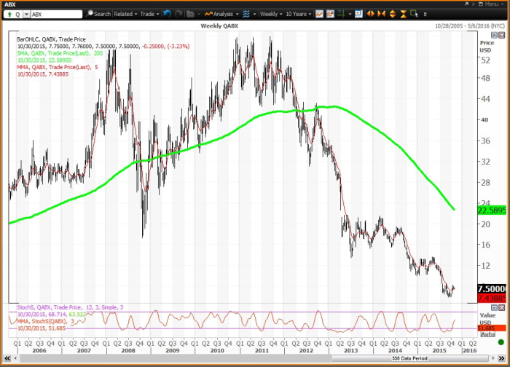Click the expand vertically orange arrows icon

(x=393, y=14)
